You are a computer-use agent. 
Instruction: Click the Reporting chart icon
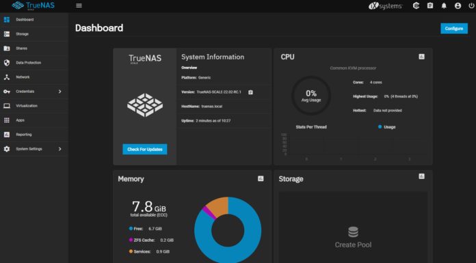pos(7,135)
